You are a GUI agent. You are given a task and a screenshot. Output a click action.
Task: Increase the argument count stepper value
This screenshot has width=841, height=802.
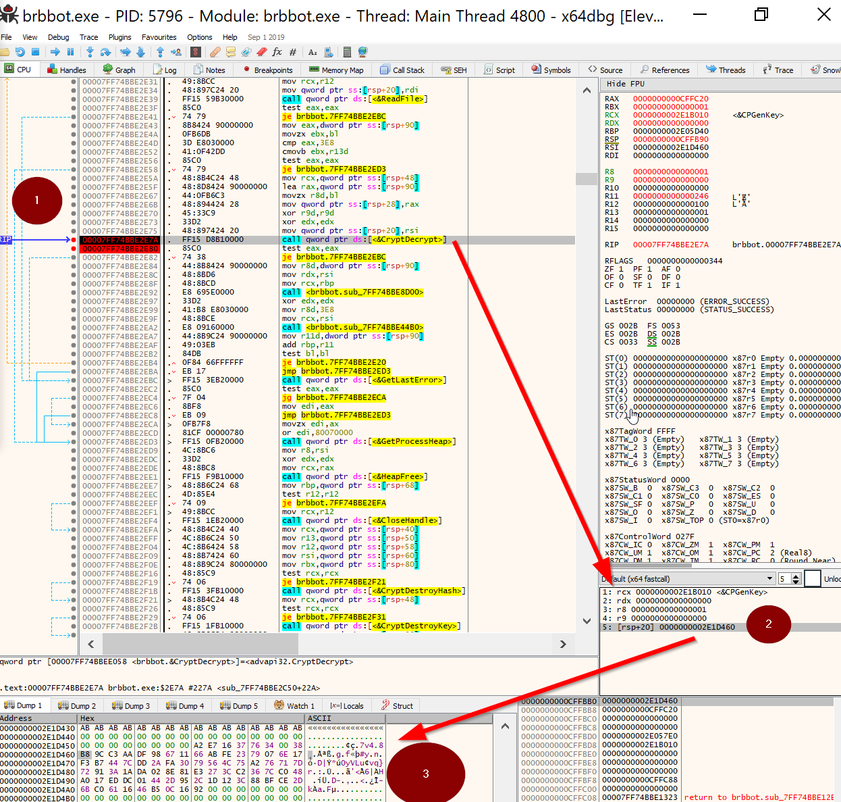click(x=795, y=576)
